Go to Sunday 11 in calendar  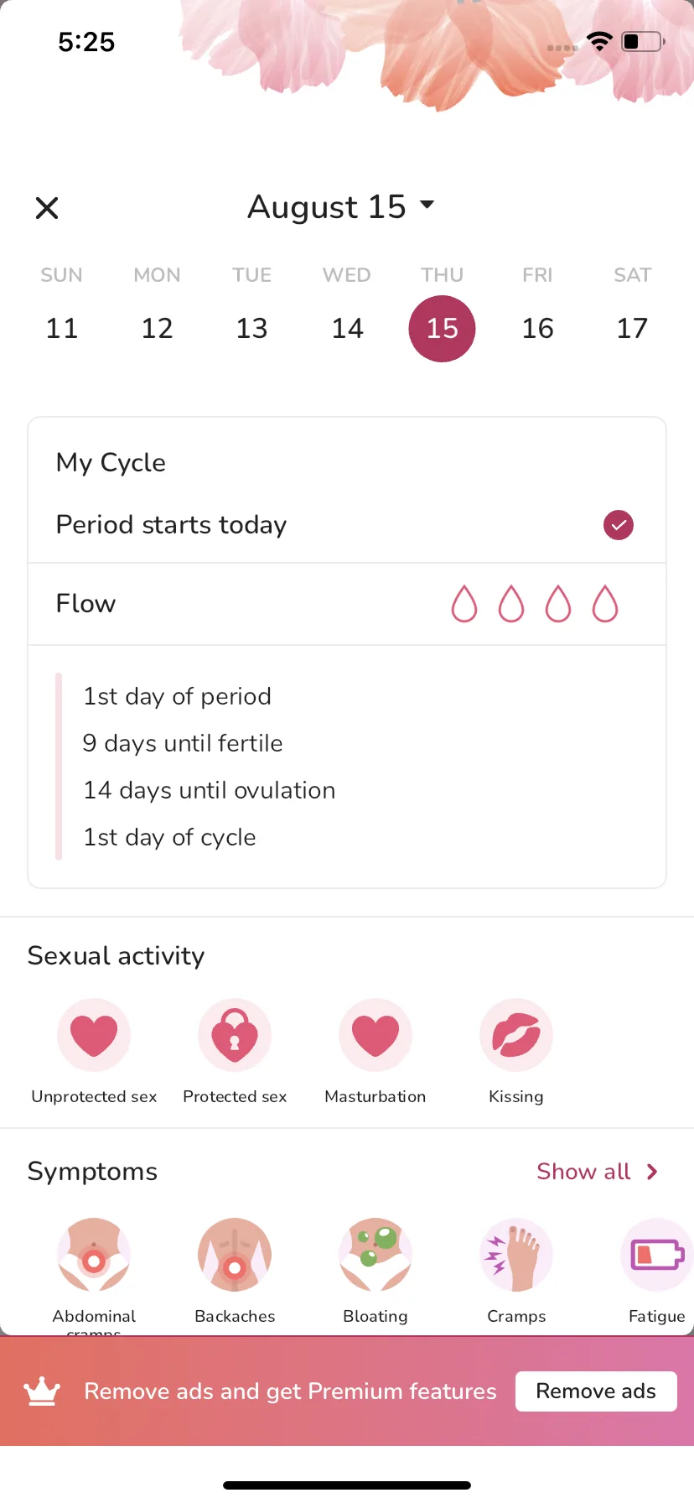tap(62, 328)
